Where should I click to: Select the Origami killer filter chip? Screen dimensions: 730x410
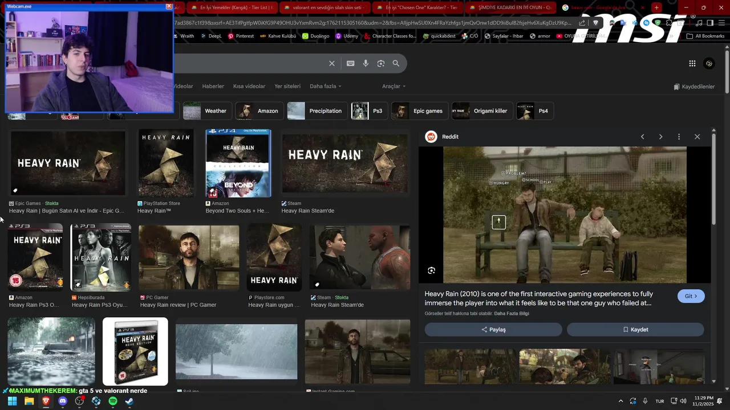coord(482,111)
